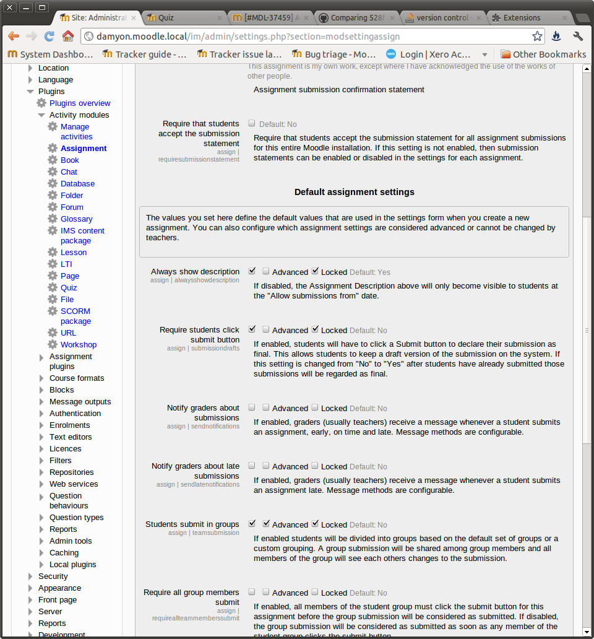
Task: Collapse the Plugins tree node
Action: point(30,91)
